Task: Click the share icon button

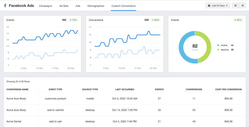Action: coord(242,6)
